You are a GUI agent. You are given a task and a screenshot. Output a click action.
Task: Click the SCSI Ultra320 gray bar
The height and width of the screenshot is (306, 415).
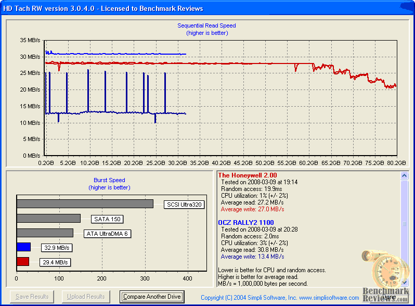85,203
